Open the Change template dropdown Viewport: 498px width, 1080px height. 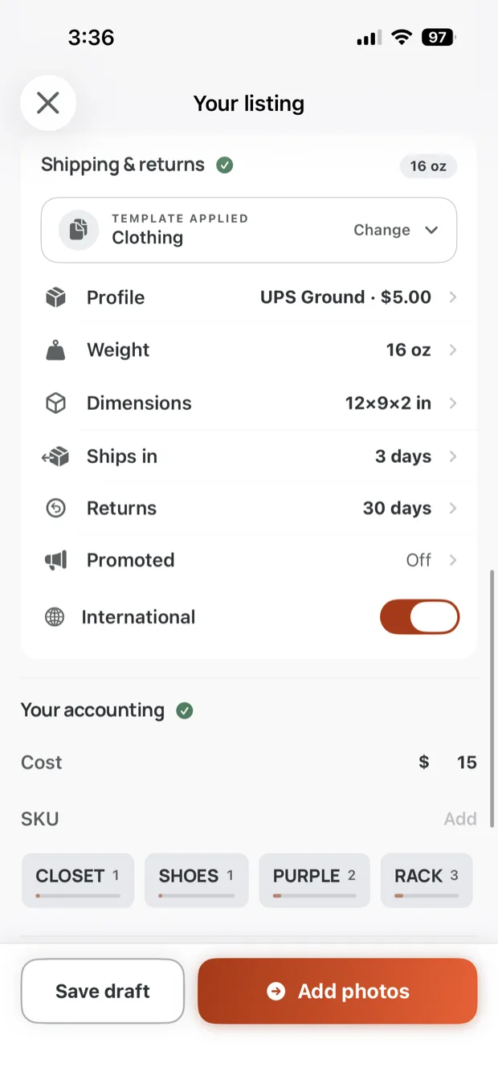[x=396, y=230]
